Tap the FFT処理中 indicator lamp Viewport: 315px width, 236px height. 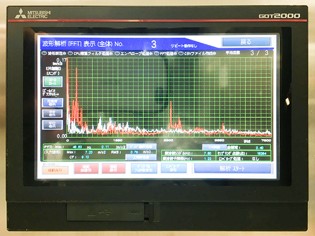156,53
